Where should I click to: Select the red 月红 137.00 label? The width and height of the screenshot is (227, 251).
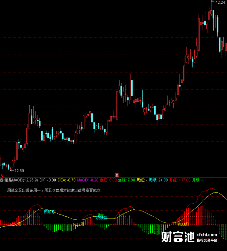180,180
